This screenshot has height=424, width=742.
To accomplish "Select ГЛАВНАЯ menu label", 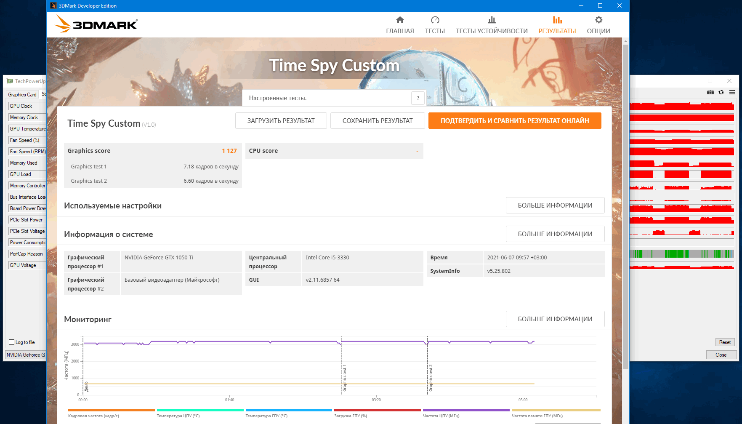I will 400,31.
